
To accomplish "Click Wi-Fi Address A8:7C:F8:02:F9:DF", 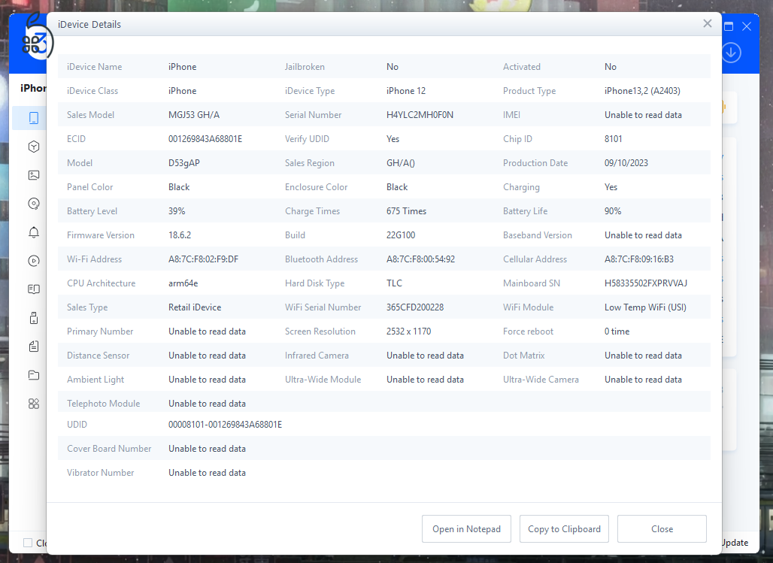I will point(203,259).
